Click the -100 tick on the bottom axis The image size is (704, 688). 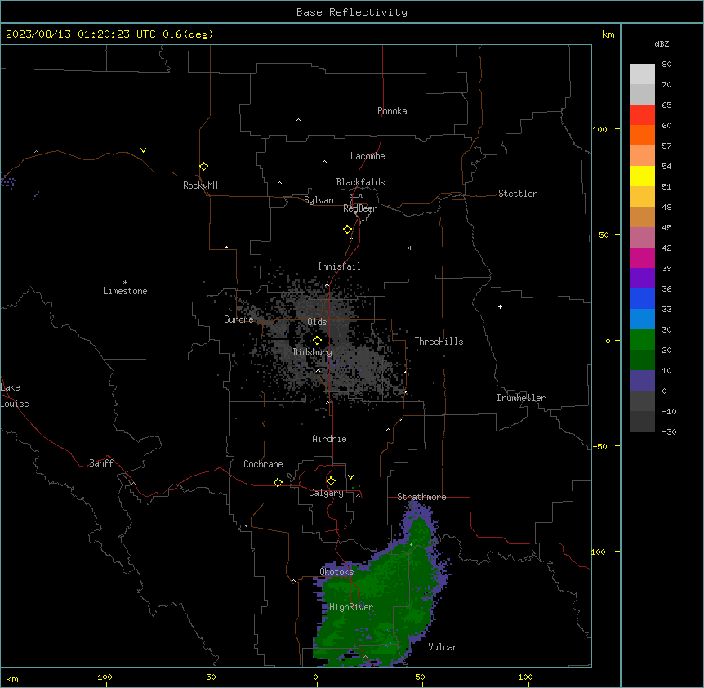(102, 677)
